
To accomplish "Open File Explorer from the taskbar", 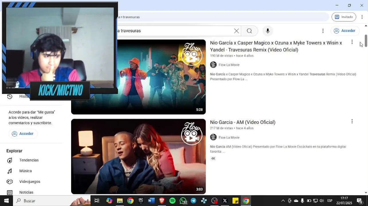I will [120, 201].
